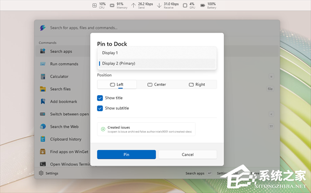Click the 'Calculator' list row text
Viewport: 311px width, 193px height.
tap(59, 77)
